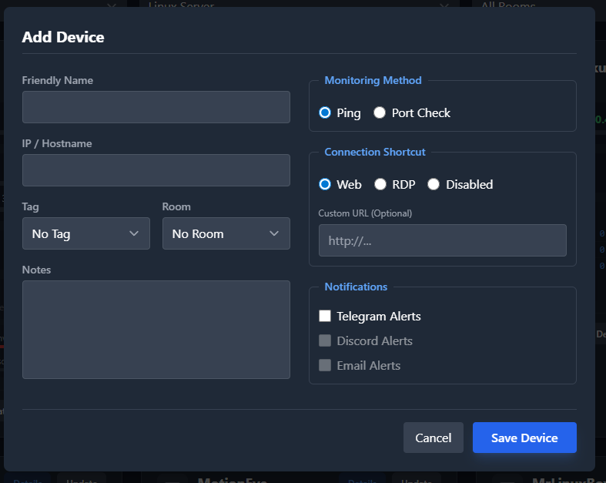This screenshot has height=483, width=606.
Task: Click the Monitoring Method section heading
Action: click(373, 80)
